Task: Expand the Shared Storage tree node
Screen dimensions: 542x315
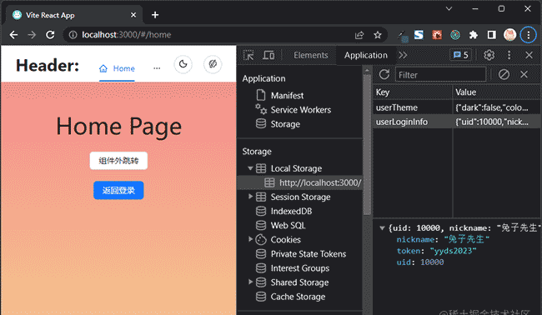Action: (250, 282)
